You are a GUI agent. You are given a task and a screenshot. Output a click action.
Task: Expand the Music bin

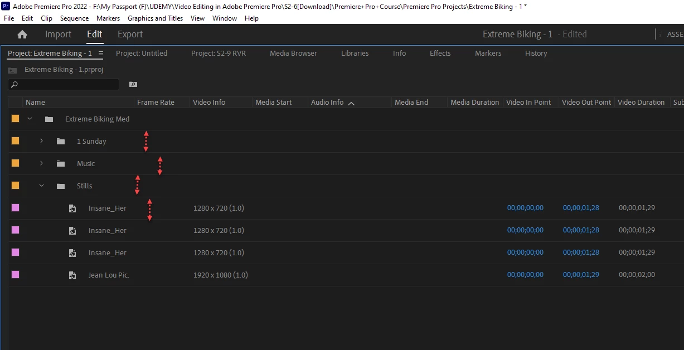point(41,163)
